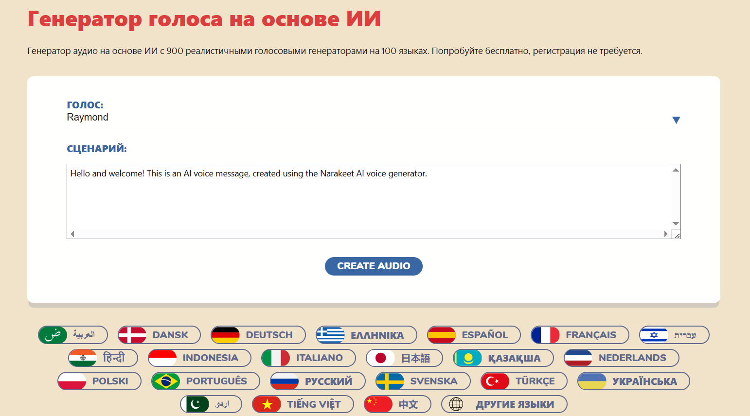Switch language to Қазақша
The height and width of the screenshot is (416, 750).
pyautogui.click(x=503, y=358)
